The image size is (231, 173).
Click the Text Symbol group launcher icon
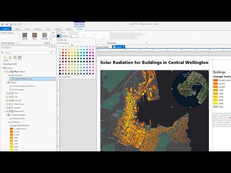pos(146,43)
